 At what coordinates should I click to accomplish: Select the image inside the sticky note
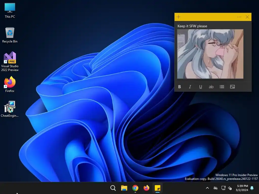(210, 54)
